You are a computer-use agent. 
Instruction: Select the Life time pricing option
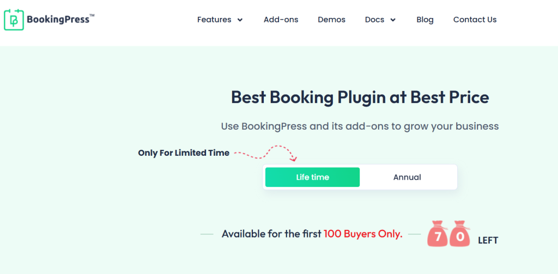(x=312, y=177)
